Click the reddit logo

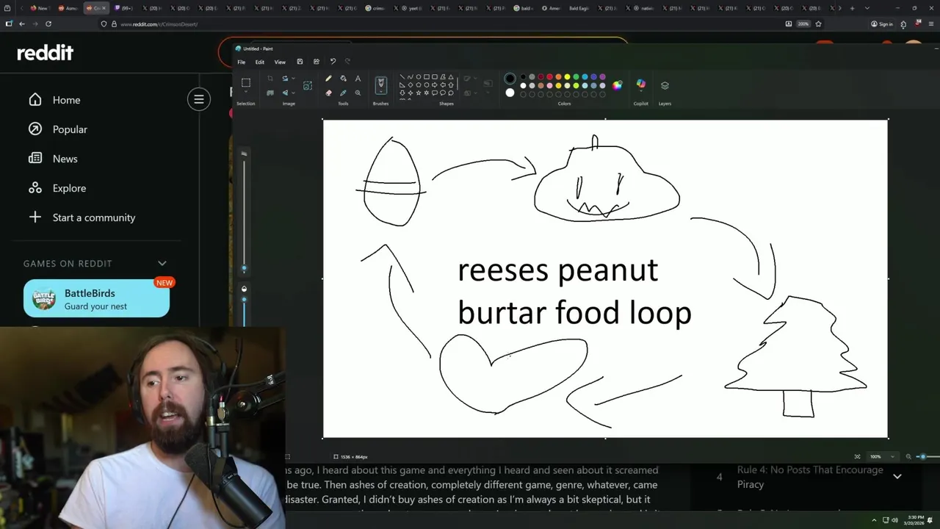[46, 53]
